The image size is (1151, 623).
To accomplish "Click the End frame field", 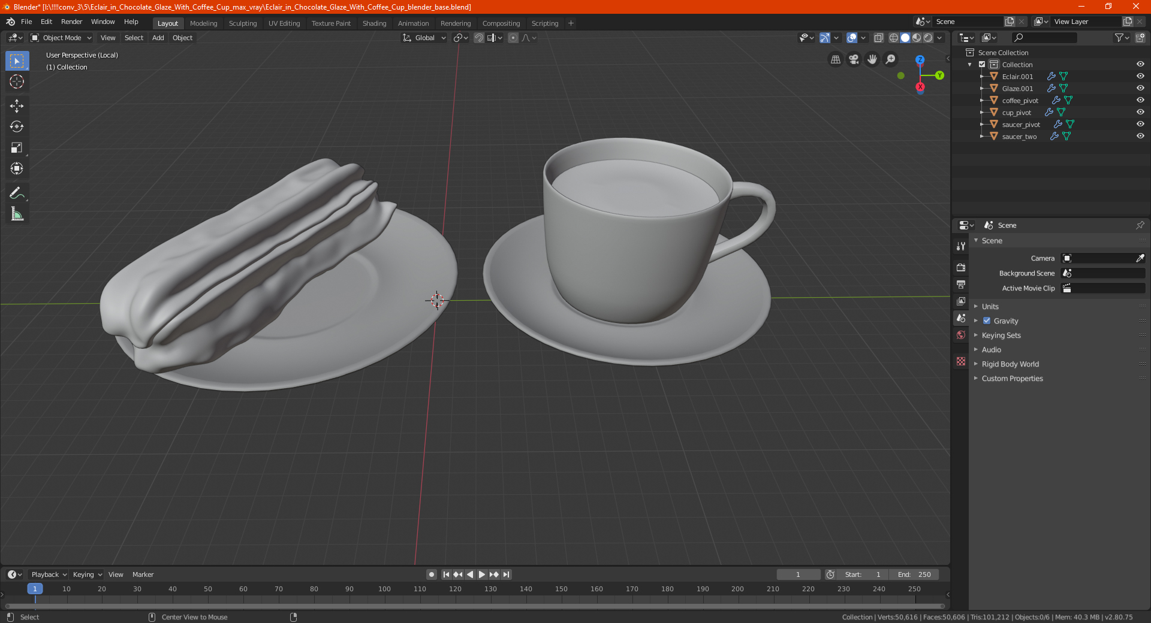I will [x=914, y=574].
